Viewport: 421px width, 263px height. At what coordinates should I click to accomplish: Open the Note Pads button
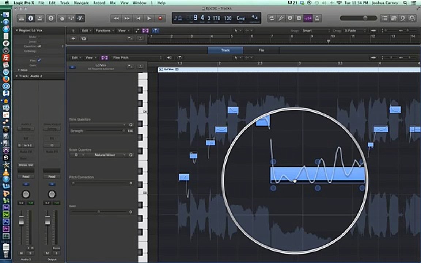pos(394,18)
